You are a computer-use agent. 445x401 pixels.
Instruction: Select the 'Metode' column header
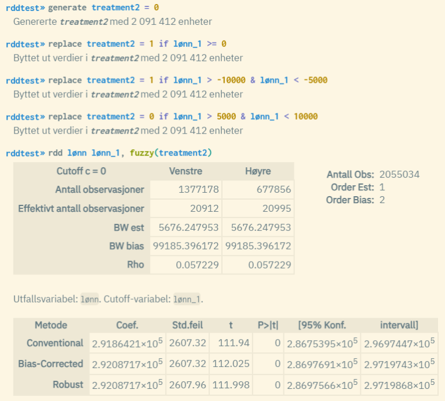(51, 325)
